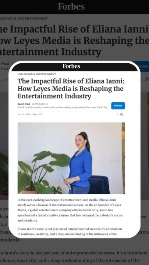149x265 pixels.
Task: Click the dimmed Paul author name behind the card
Action: point(5,64)
